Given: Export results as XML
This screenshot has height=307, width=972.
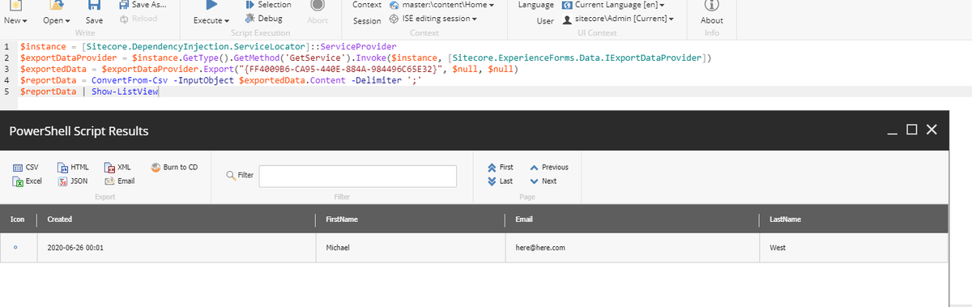Looking at the screenshot, I should tap(118, 167).
